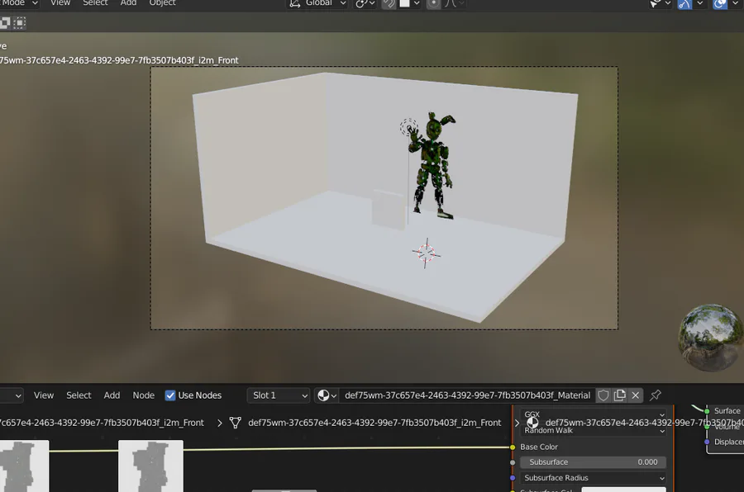The image size is (744, 492).
Task: Open the Slot 1 material slot dropdown
Action: pos(279,395)
